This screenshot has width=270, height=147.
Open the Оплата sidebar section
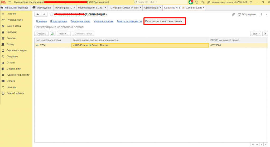click(11, 81)
